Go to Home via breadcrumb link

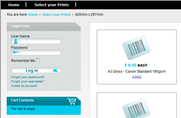pyautogui.click(x=33, y=15)
